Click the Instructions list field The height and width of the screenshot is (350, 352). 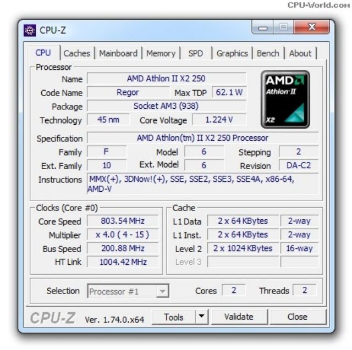[x=203, y=184]
